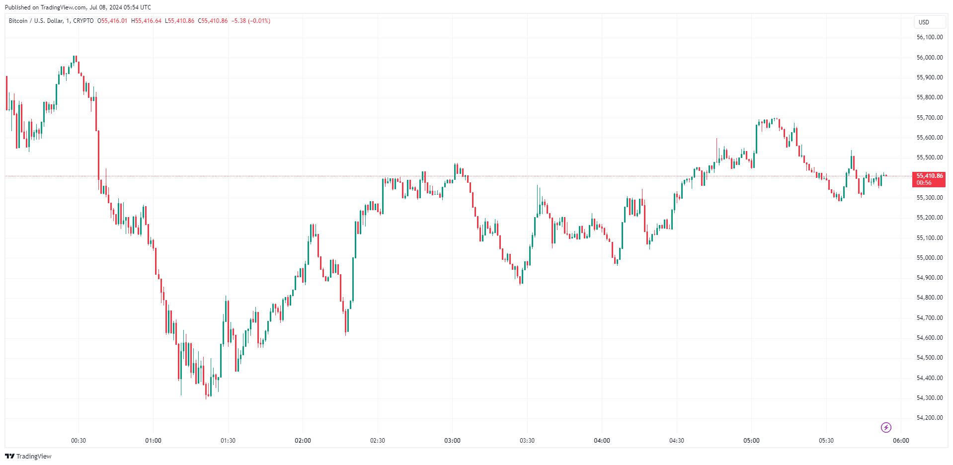The width and height of the screenshot is (953, 465).
Task: Click the low value L55,410.86
Action: pos(180,21)
